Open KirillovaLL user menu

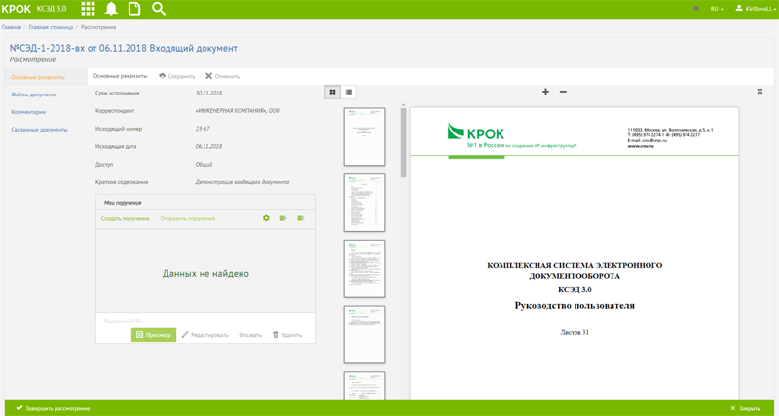tap(756, 9)
